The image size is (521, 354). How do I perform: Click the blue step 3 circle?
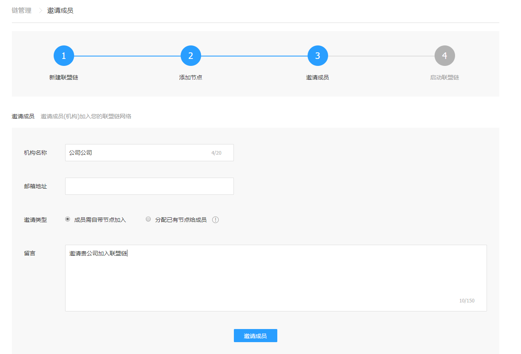tap(317, 56)
